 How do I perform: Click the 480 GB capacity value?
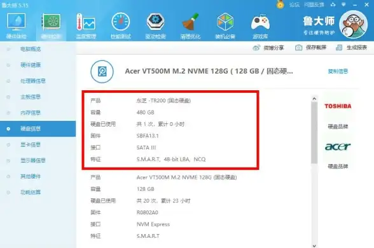(x=145, y=113)
